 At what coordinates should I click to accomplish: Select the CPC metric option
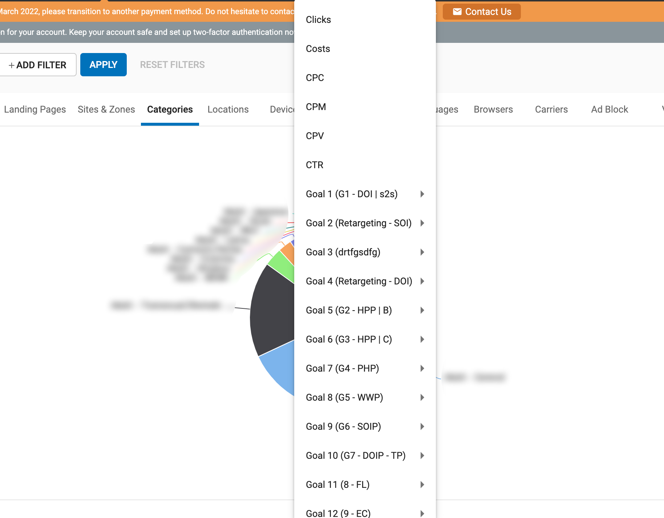pyautogui.click(x=315, y=78)
